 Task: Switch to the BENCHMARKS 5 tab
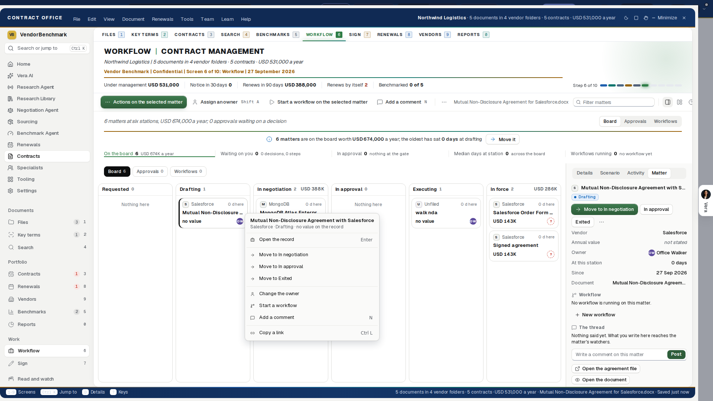[x=277, y=35]
